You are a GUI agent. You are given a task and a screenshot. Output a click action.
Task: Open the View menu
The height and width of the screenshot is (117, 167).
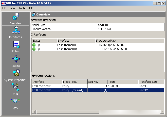click(x=12, y=8)
